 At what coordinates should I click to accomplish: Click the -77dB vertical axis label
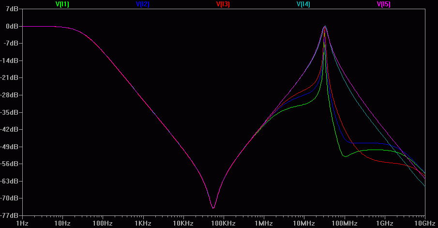click(x=9, y=215)
